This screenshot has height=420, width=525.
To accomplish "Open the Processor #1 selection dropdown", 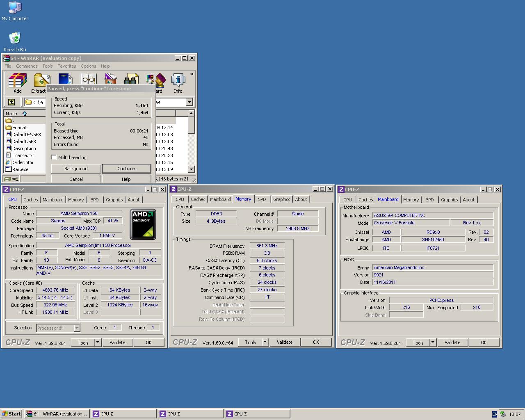I will click(x=77, y=328).
